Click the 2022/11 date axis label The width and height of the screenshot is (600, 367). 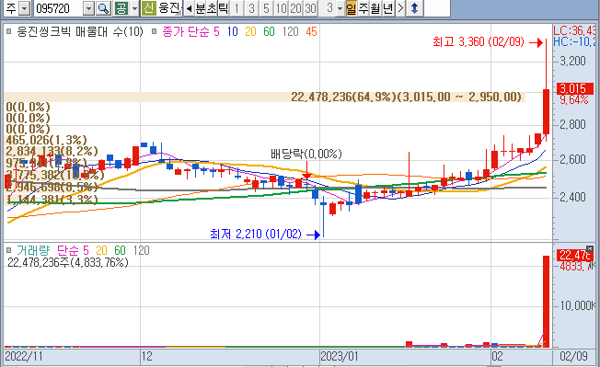[x=24, y=356]
